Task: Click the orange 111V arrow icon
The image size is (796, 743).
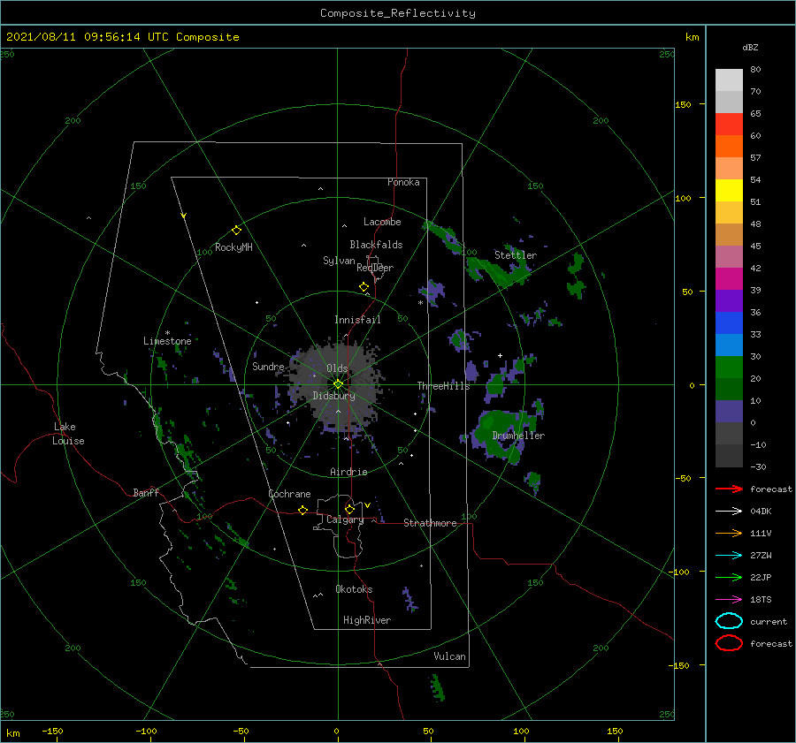Action: tap(729, 533)
